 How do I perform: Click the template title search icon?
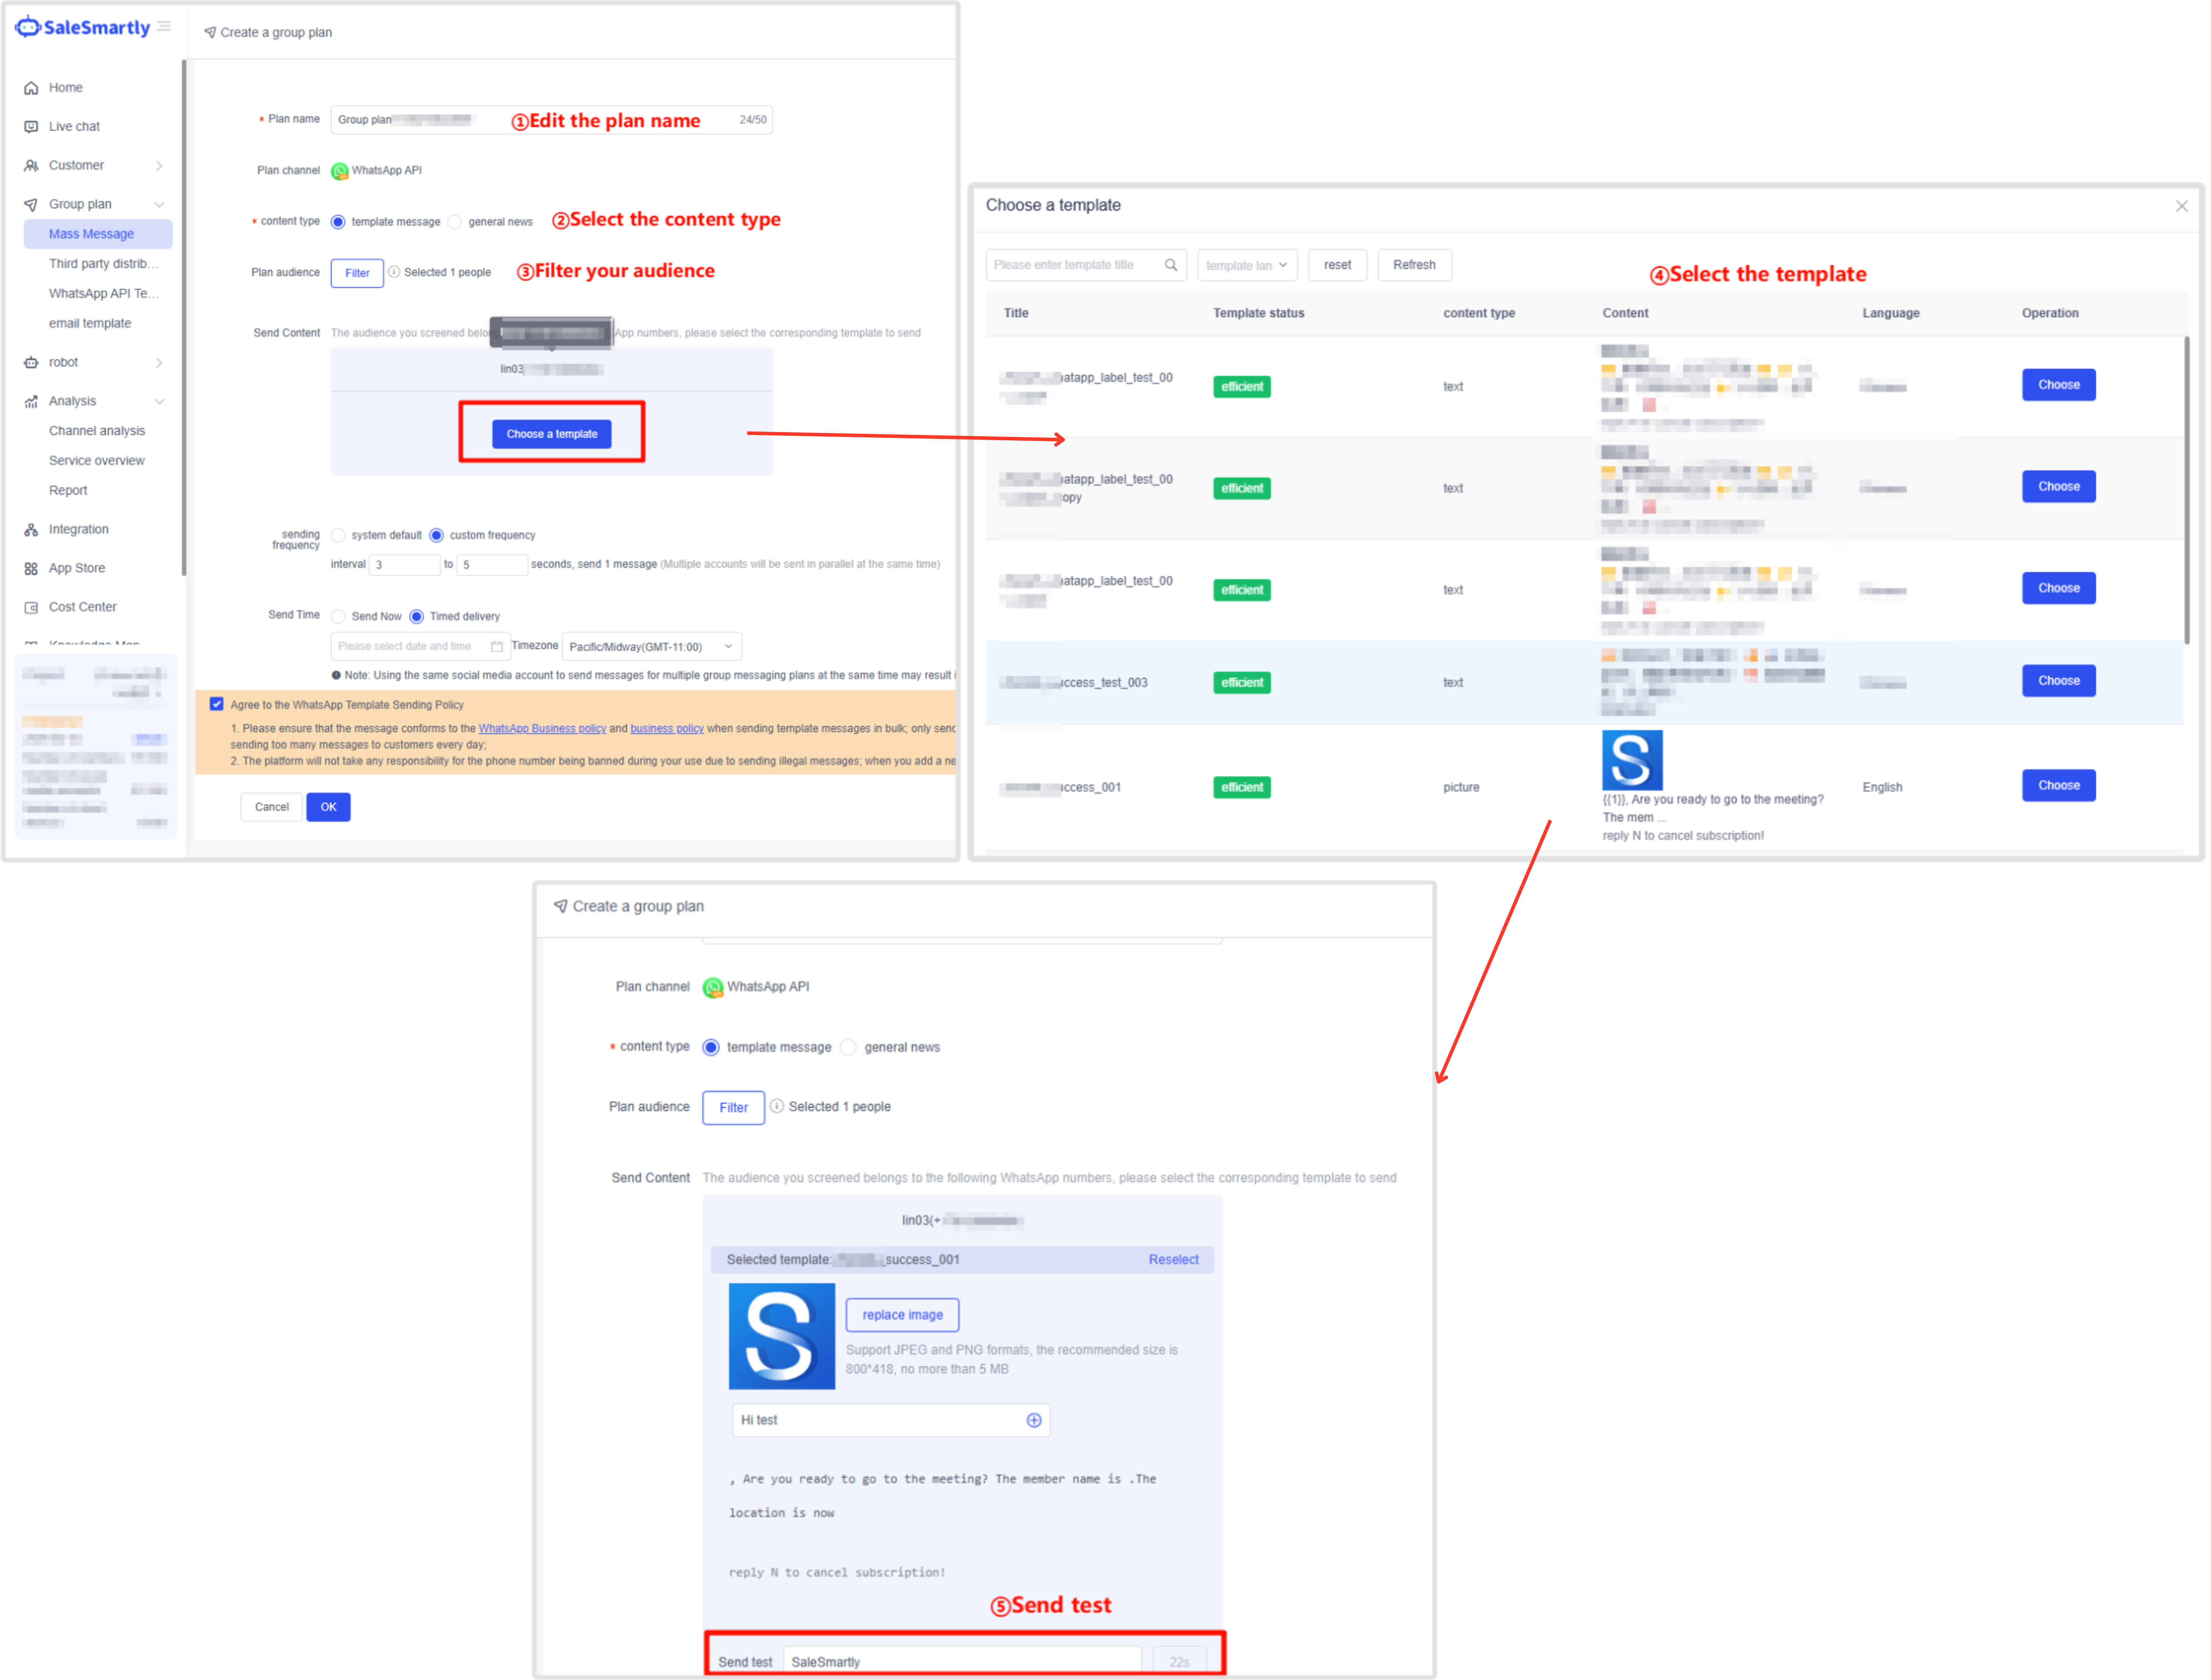pyautogui.click(x=1171, y=265)
